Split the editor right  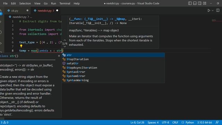point(217,10)
